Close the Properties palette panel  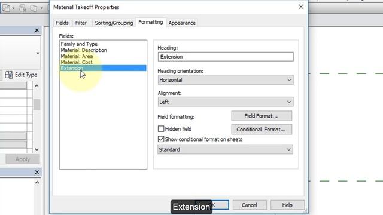point(37,30)
